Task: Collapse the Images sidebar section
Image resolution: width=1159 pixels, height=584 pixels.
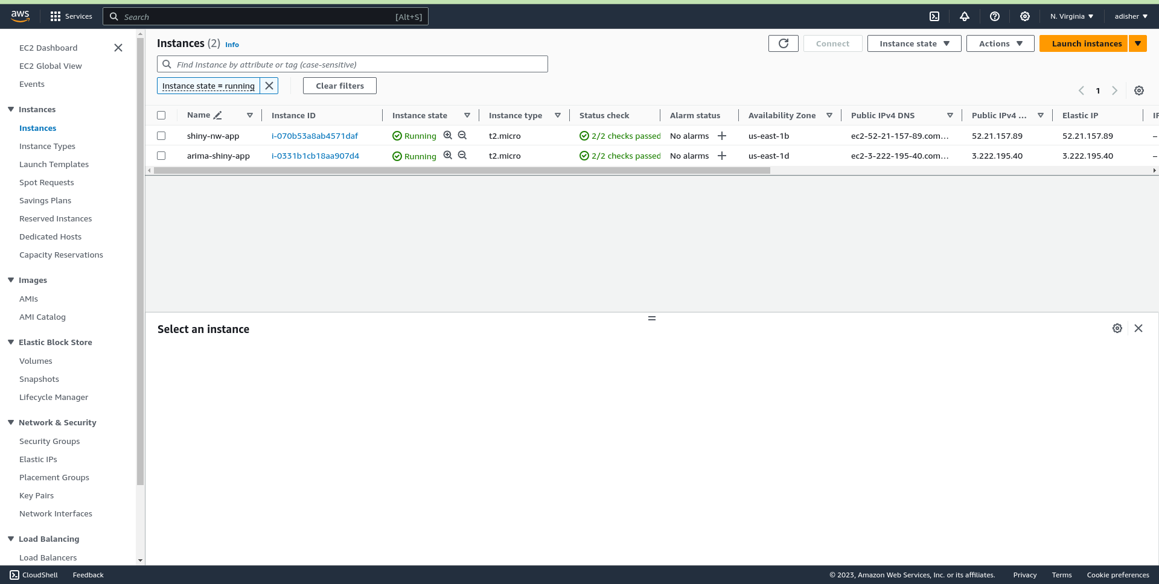Action: [x=11, y=280]
